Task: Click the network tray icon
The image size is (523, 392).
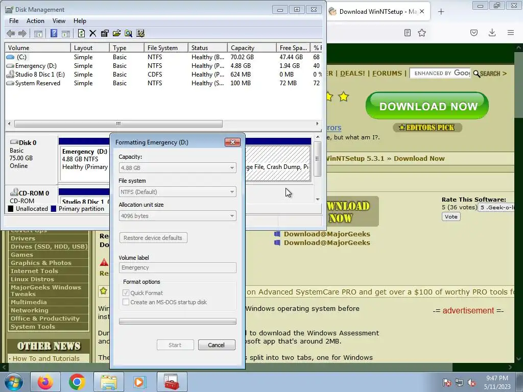Action: [x=459, y=382]
